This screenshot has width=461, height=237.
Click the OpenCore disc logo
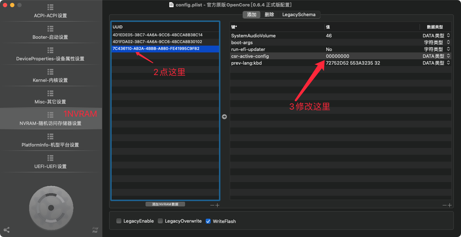51,208
